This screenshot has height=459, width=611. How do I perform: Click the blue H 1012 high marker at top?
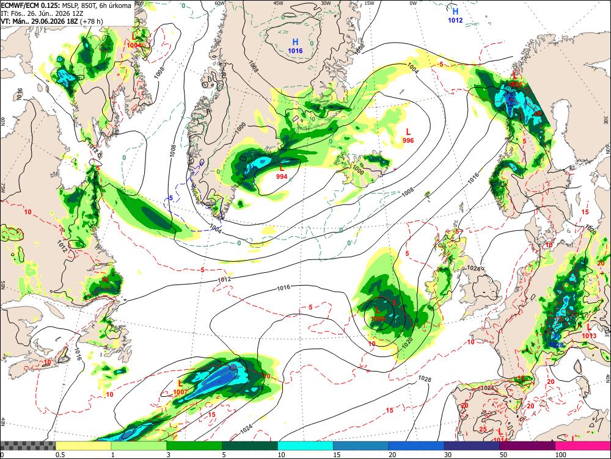(x=455, y=16)
